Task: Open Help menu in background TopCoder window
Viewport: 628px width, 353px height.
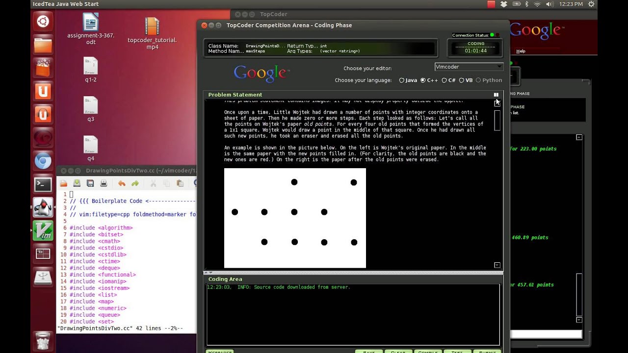Action: pos(521,51)
